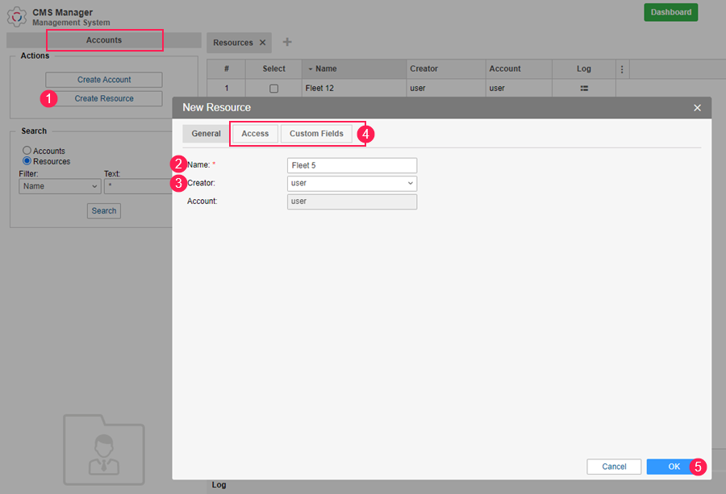Open the Custom Fields tab
Screen dimensions: 726x494
[316, 134]
